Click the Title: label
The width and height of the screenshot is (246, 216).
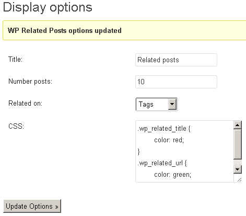(15, 60)
